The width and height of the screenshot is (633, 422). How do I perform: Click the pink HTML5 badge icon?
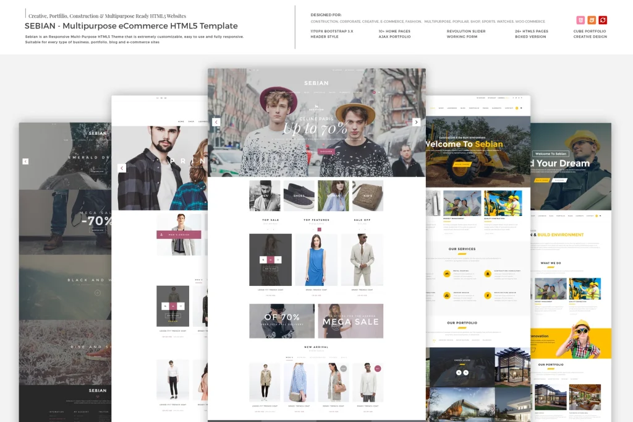click(580, 20)
